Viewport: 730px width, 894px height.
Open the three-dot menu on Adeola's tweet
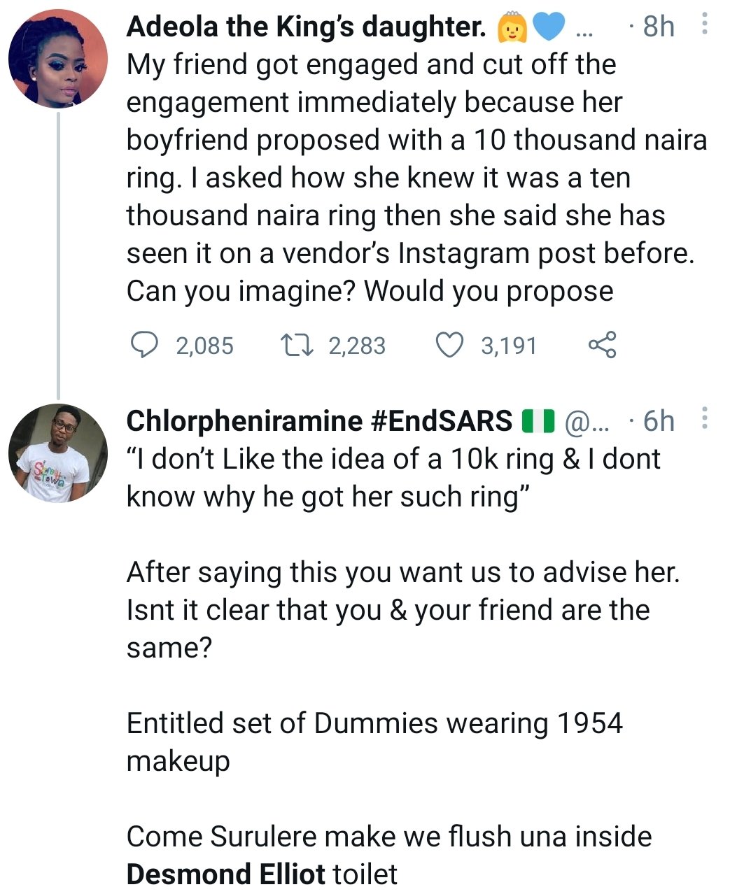pos(704,25)
